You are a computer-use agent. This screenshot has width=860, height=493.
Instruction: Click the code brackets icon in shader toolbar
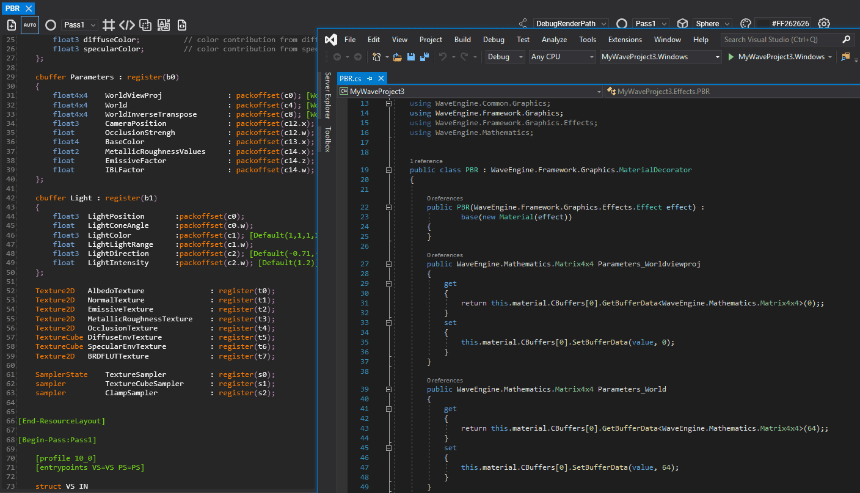127,25
